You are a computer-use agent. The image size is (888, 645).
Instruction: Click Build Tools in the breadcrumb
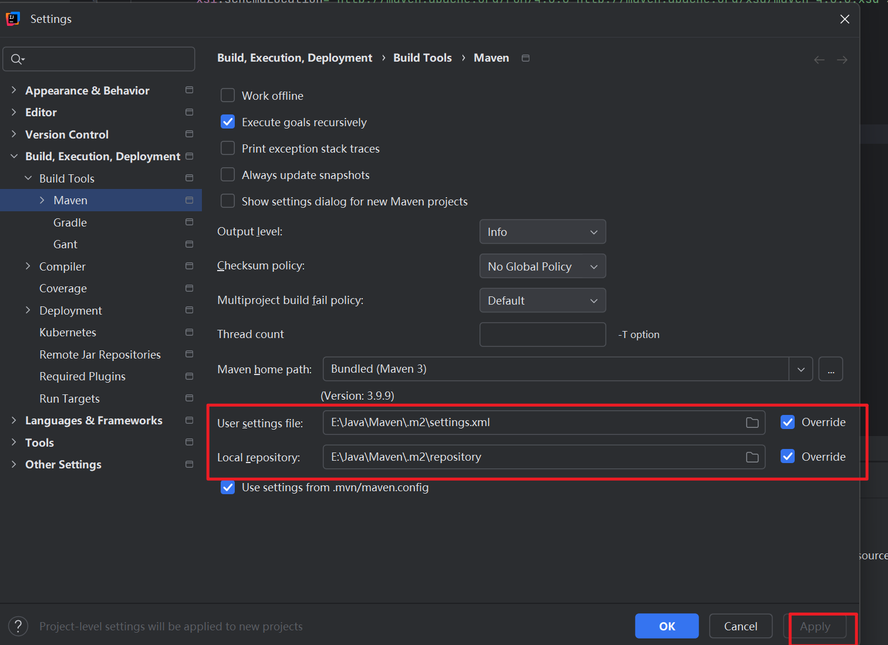tap(423, 58)
